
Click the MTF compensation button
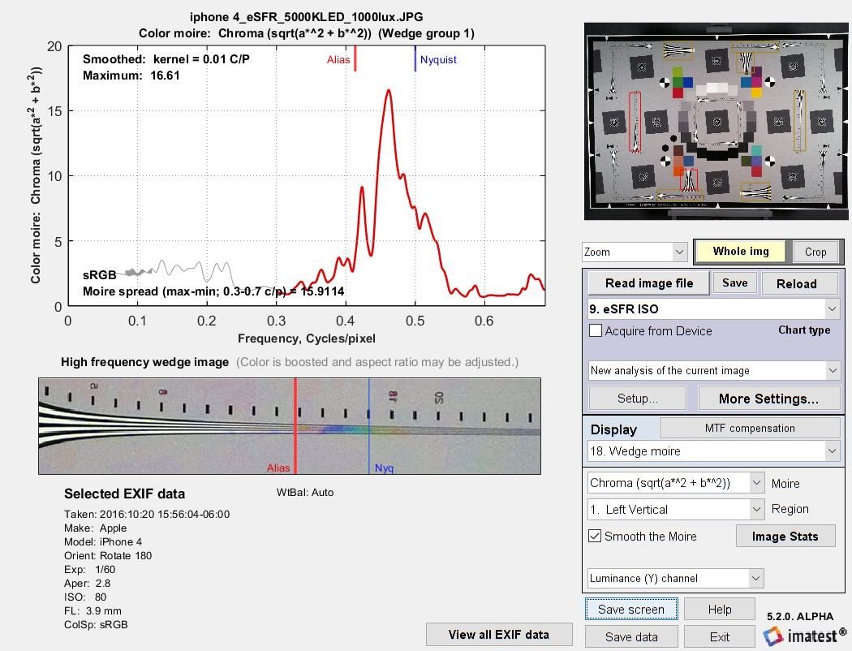[750, 429]
